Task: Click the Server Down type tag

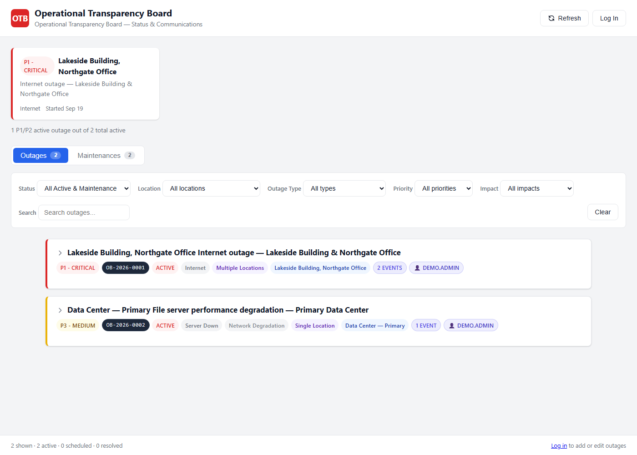Action: coord(202,326)
